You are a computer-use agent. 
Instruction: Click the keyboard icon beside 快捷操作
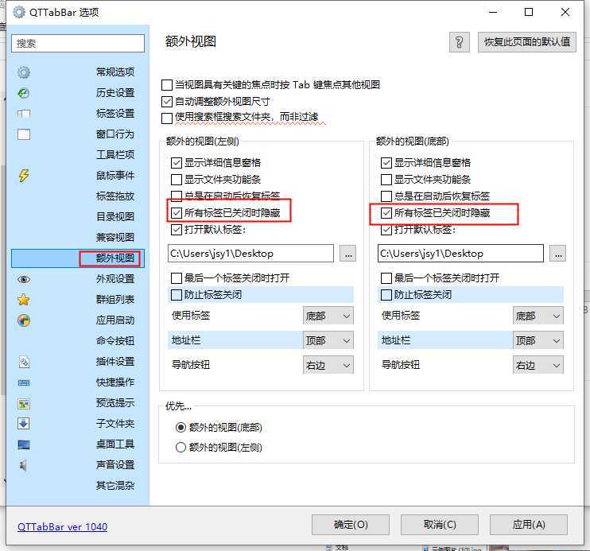[24, 382]
